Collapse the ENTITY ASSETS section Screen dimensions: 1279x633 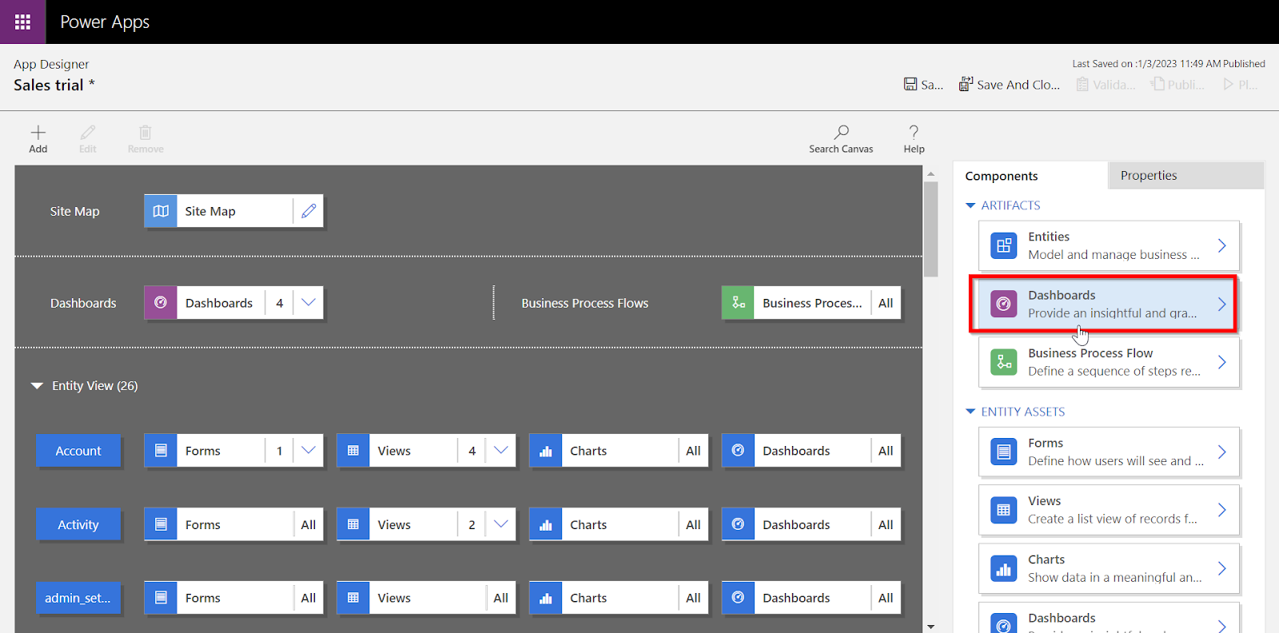point(970,412)
